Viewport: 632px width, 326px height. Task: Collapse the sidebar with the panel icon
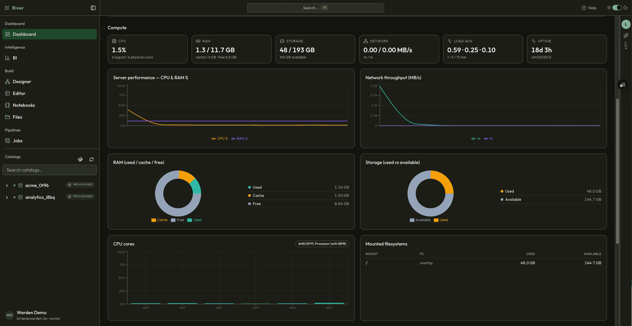[x=93, y=8]
